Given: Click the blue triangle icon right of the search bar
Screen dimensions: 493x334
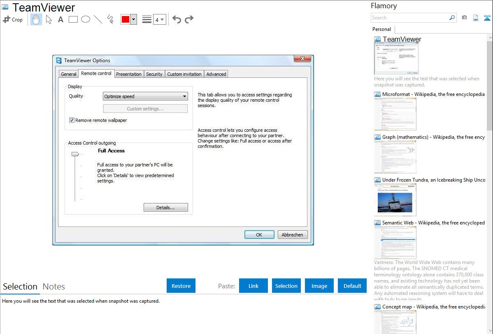Looking at the screenshot, I should 487,18.
